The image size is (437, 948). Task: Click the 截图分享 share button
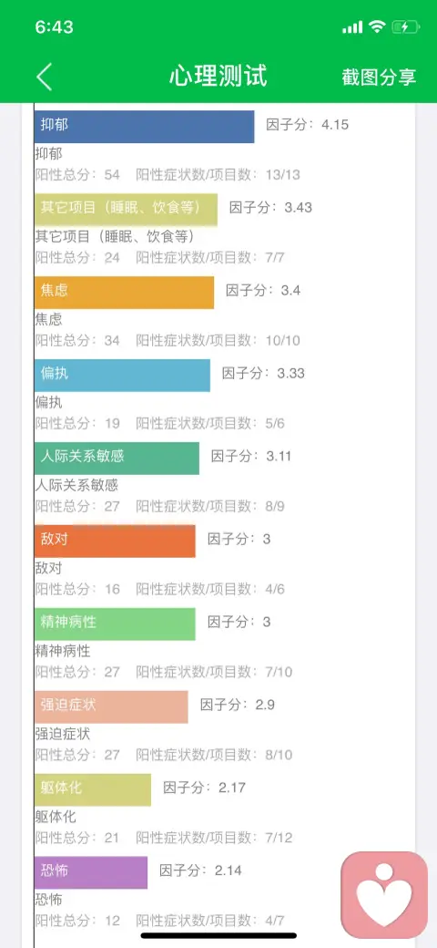379,77
